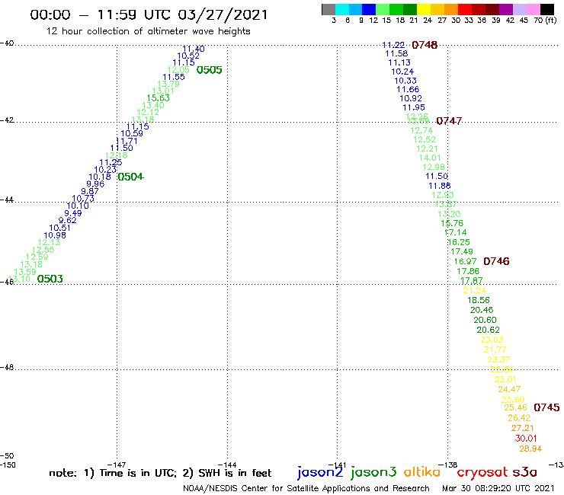Click the pink 70 ft legend swatch

[x=533, y=9]
